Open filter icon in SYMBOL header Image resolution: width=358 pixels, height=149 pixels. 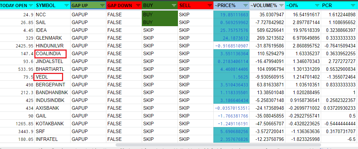66,5
